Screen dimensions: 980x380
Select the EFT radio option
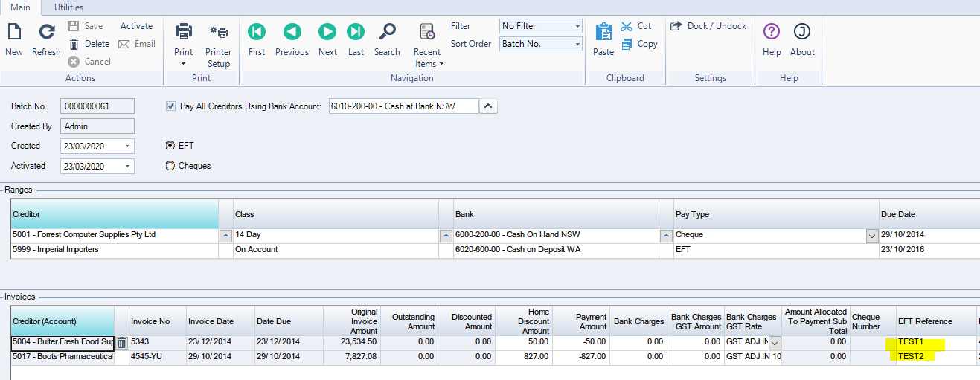coord(170,146)
